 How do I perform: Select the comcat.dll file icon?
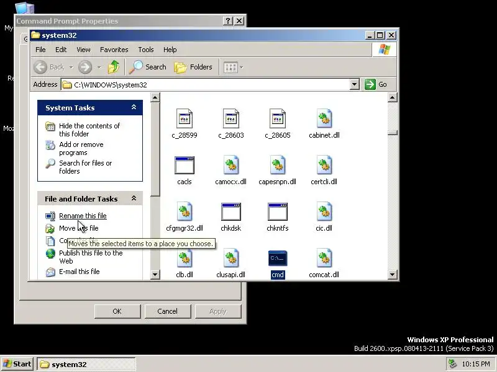[x=324, y=258]
